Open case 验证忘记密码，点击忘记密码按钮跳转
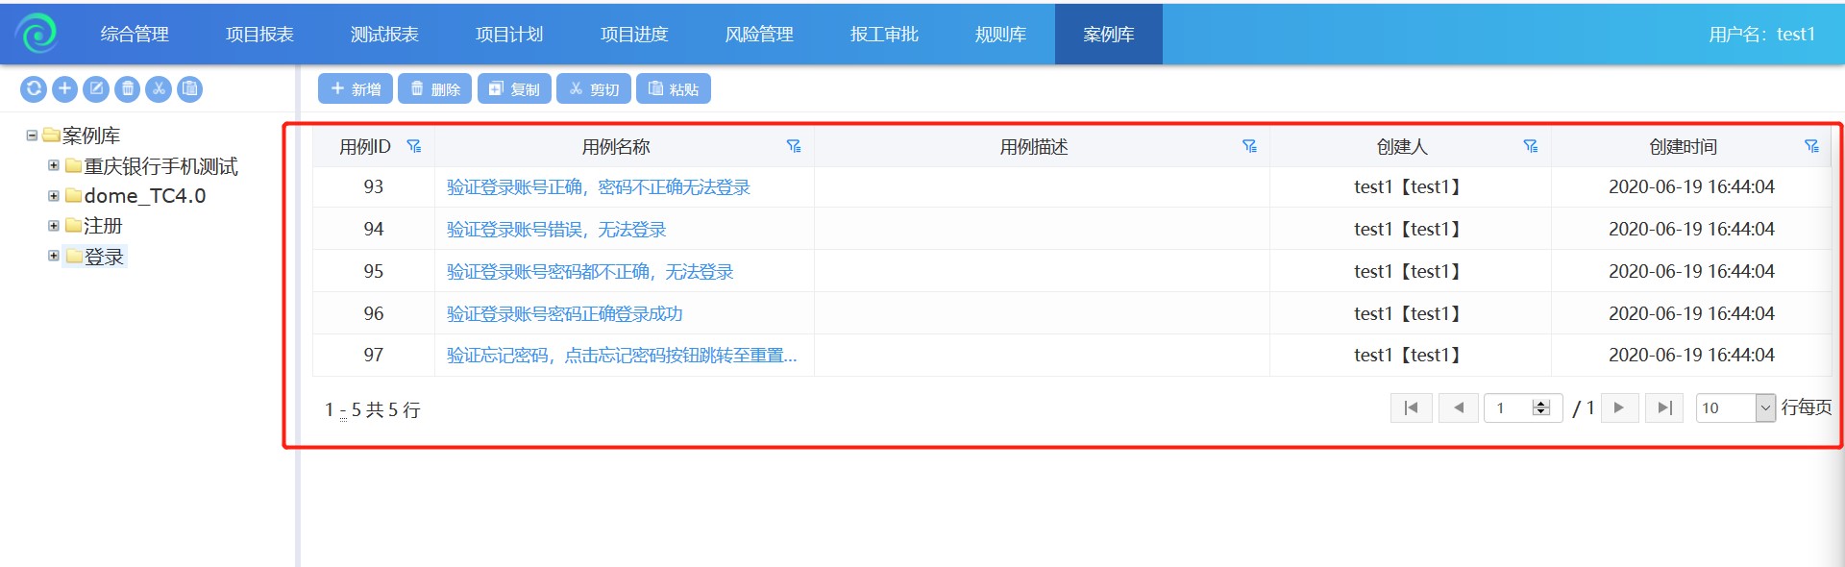This screenshot has width=1845, height=567. 622,356
